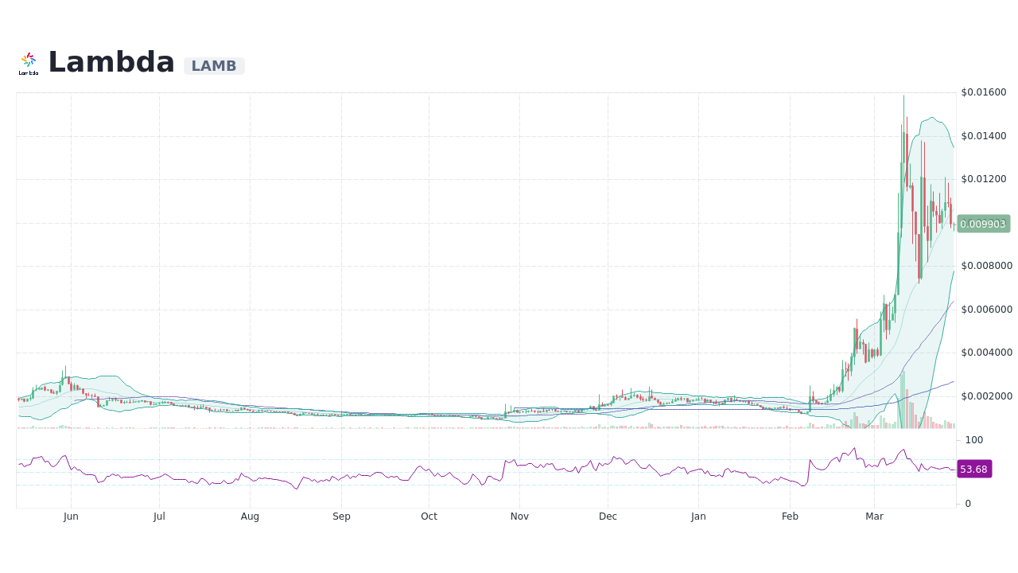This screenshot has width=1018, height=573.
Task: Click the Lambda title heading
Action: (x=111, y=61)
